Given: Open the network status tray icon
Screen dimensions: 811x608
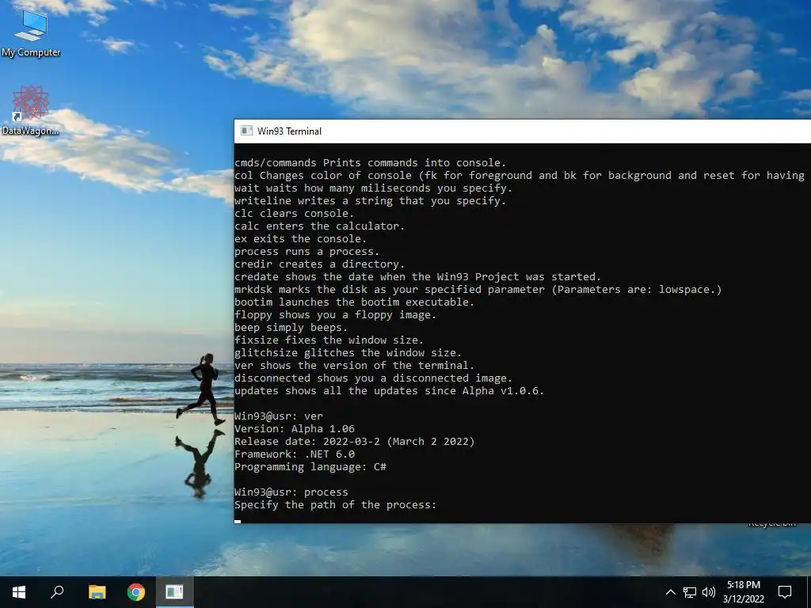Looking at the screenshot, I should 690,592.
